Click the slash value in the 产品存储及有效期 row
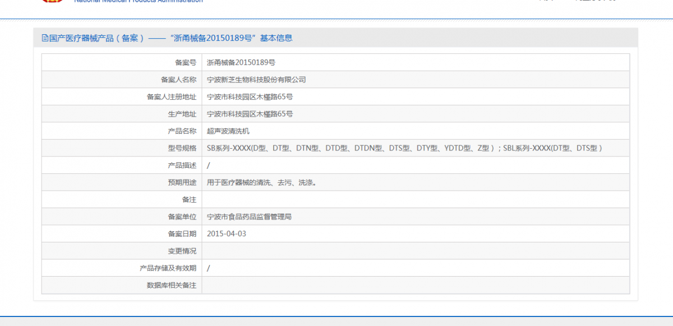 click(x=209, y=268)
